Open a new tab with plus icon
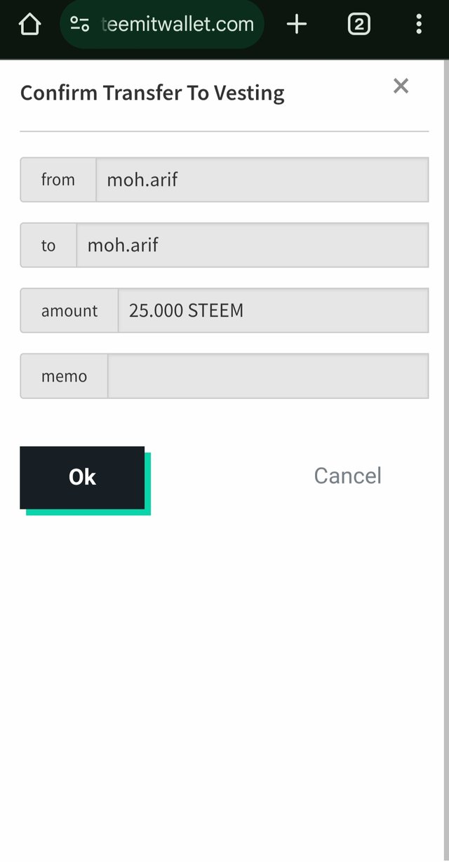 pos(297,25)
